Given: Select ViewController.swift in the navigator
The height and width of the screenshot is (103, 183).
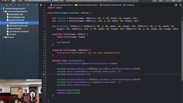Looking at the screenshot, I should [17, 20].
